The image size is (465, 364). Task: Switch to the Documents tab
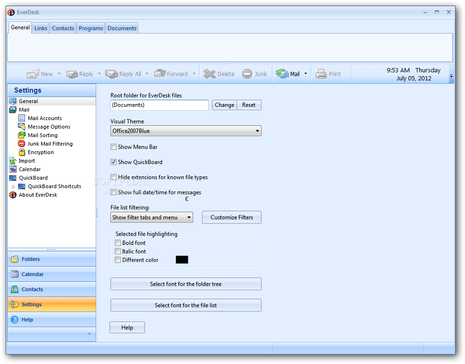122,28
